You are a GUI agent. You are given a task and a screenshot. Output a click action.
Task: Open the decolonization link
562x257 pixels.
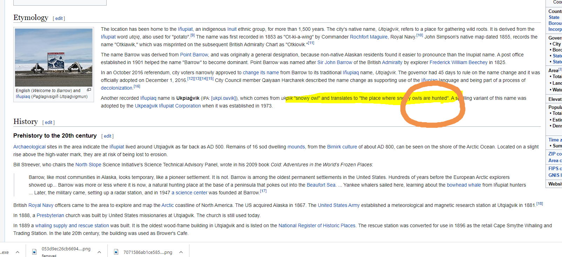116,88
